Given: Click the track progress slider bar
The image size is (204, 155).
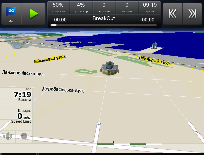Looking at the screenshot, I should (x=104, y=25).
